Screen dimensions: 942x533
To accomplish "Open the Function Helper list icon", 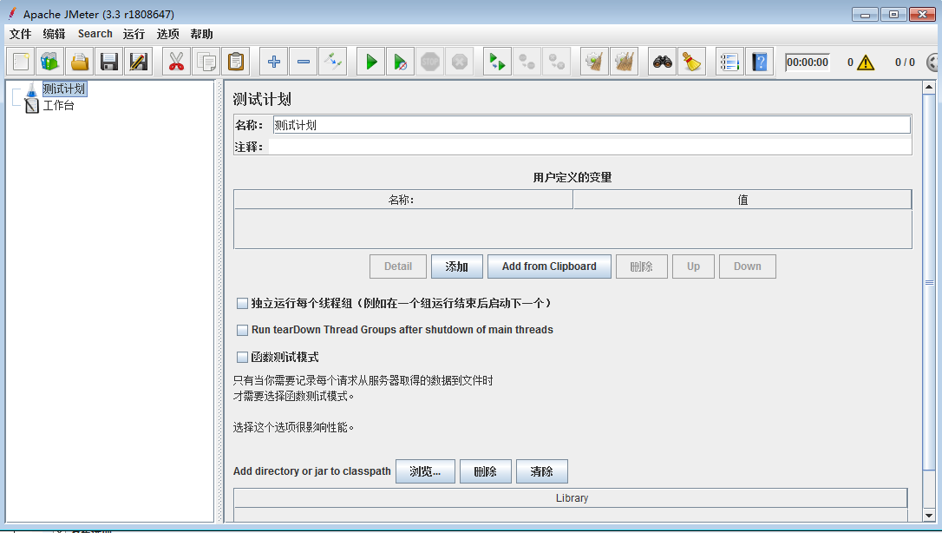I will coord(730,62).
